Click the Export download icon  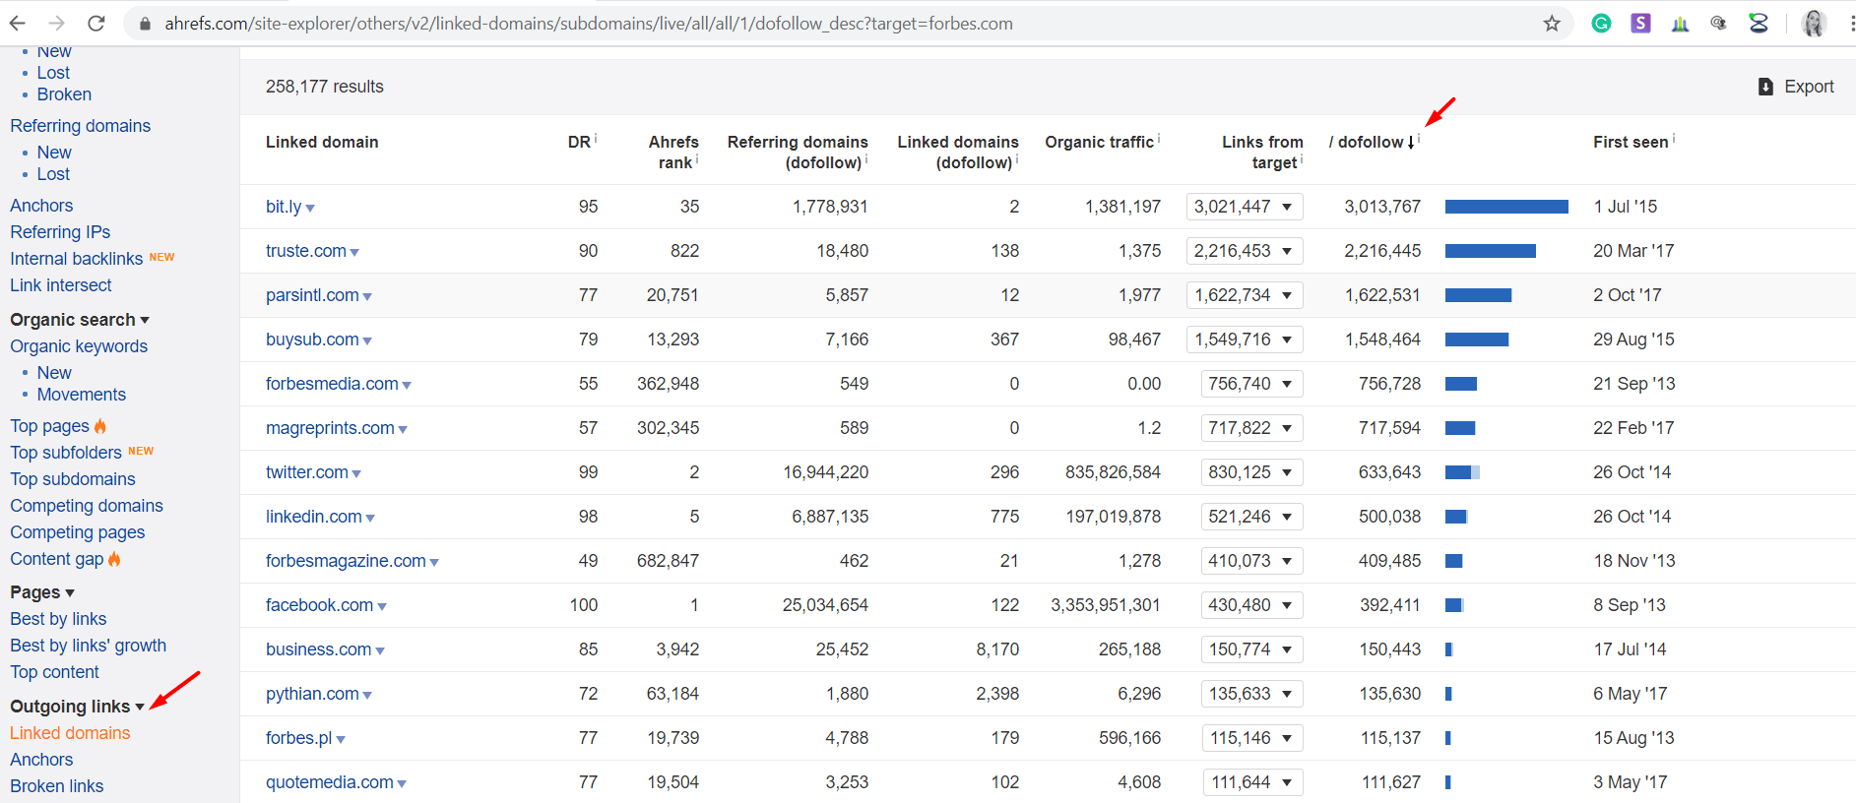tap(1765, 87)
